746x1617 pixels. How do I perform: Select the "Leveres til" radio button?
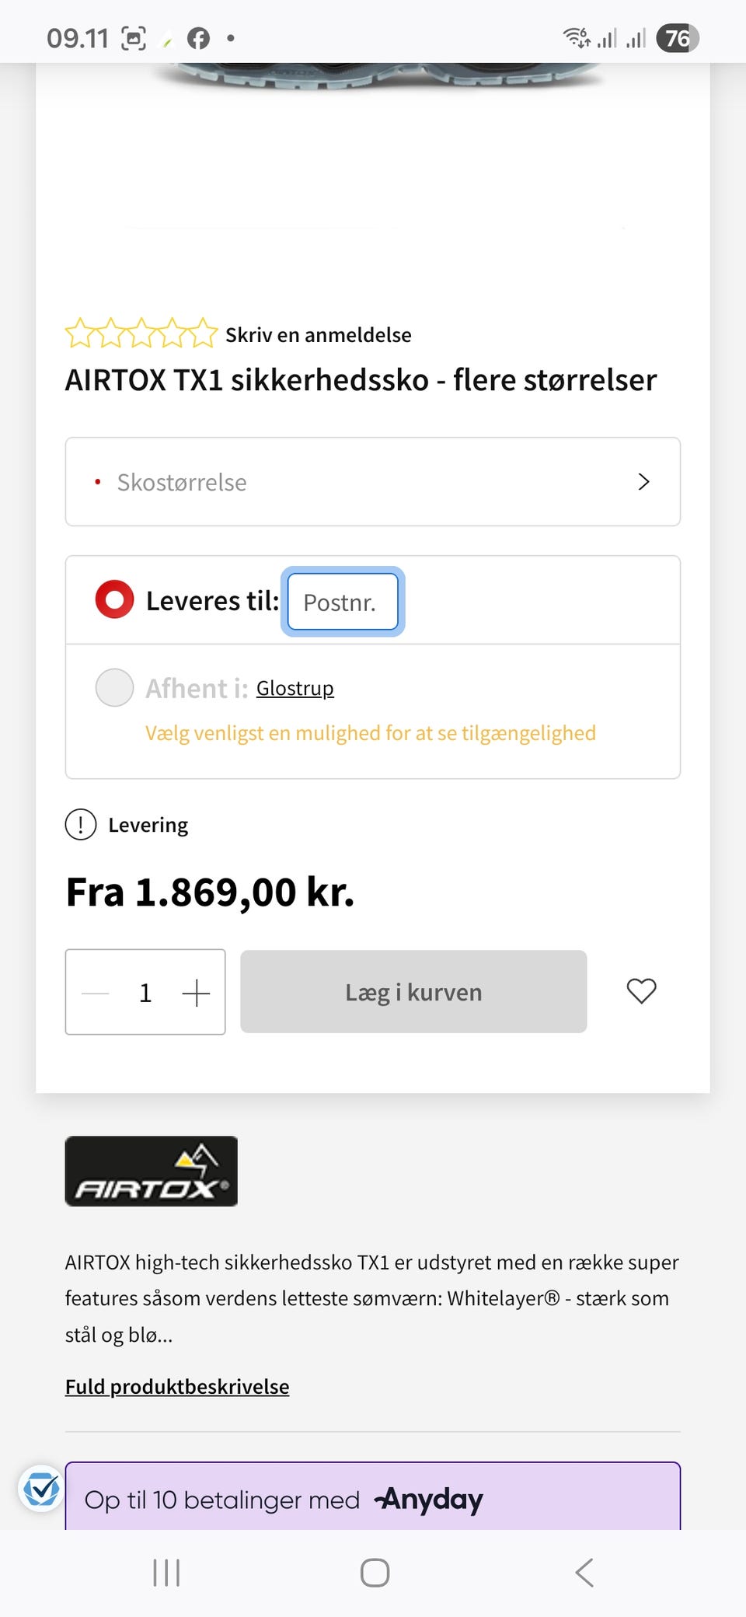coord(114,600)
